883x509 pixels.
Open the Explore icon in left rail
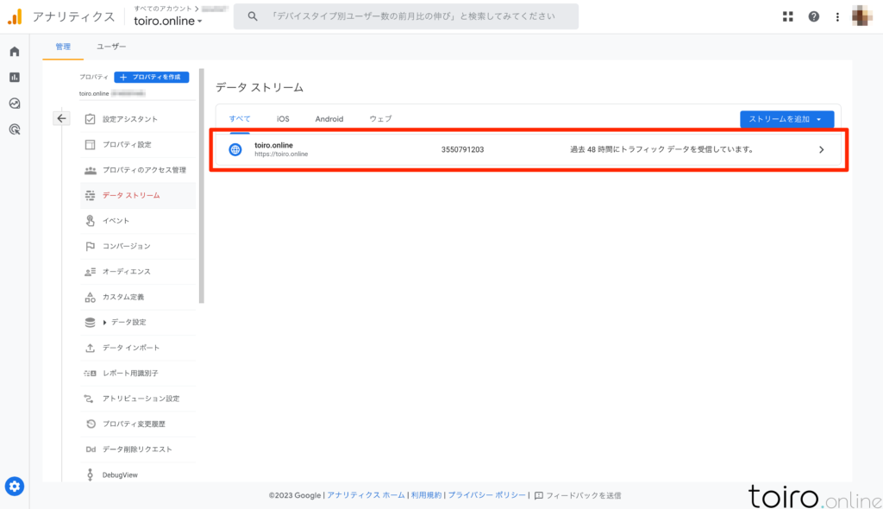(x=15, y=104)
